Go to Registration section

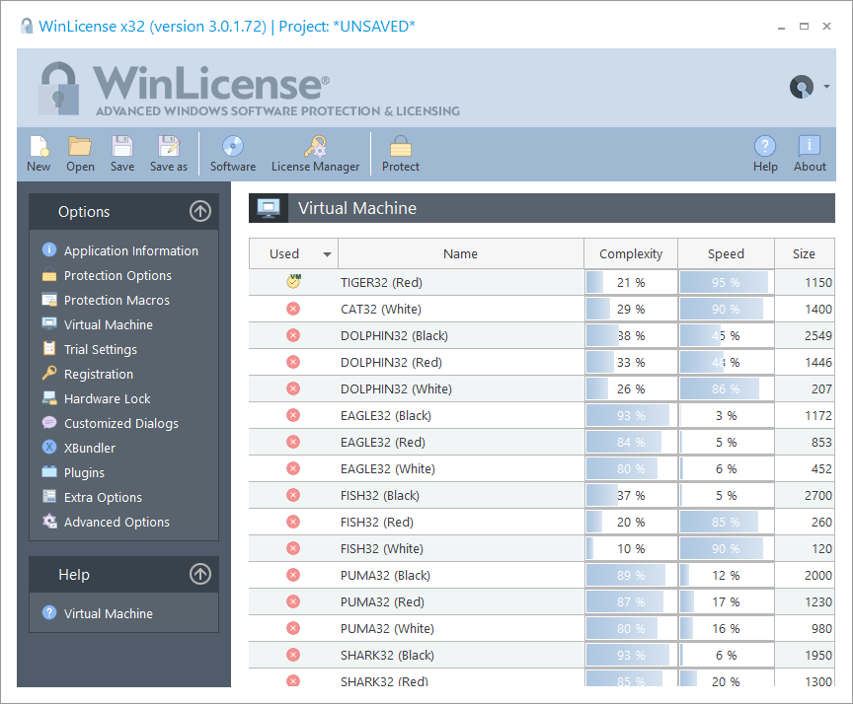[x=99, y=375]
